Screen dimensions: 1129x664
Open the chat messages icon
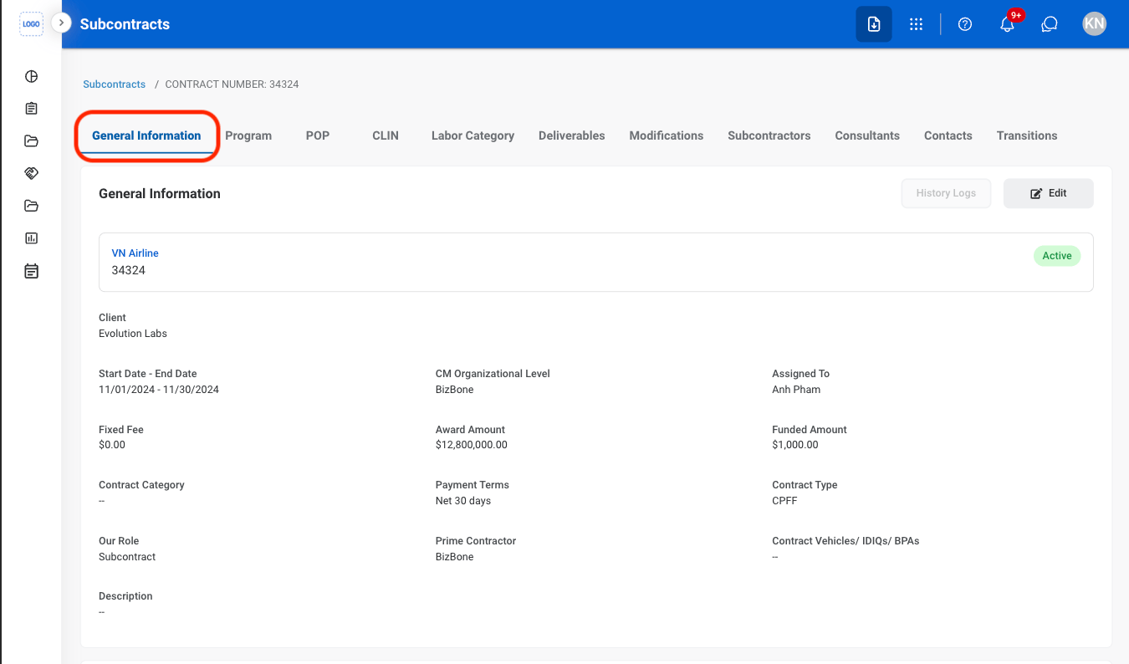[1050, 24]
